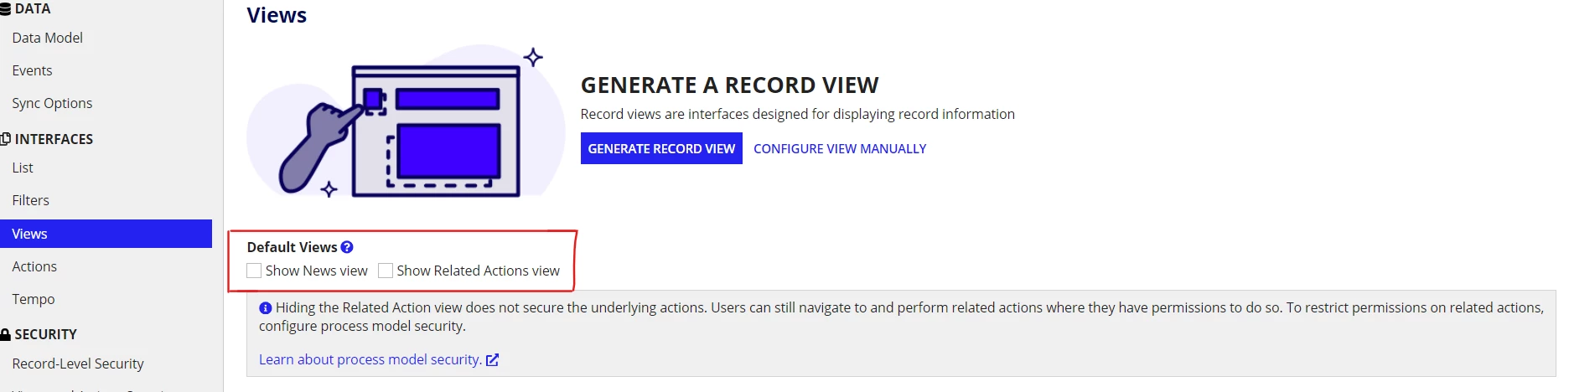The height and width of the screenshot is (392, 1569).
Task: Click the lock icon beside SECURITY heading
Action: [x=5, y=334]
